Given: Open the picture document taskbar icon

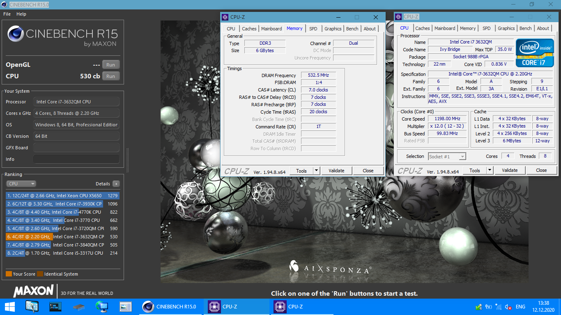Looking at the screenshot, I should (x=125, y=306).
